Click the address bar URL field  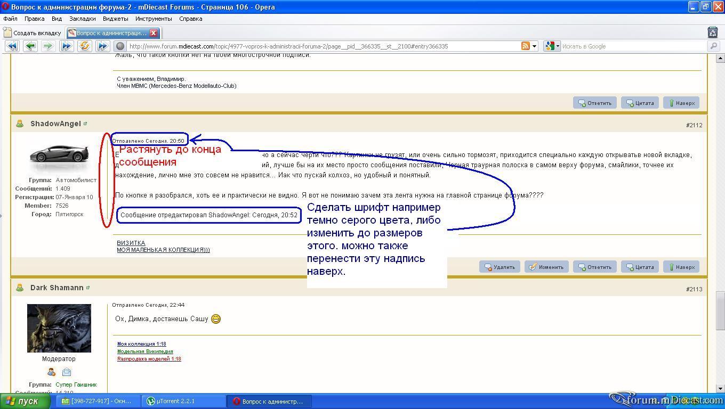323,46
